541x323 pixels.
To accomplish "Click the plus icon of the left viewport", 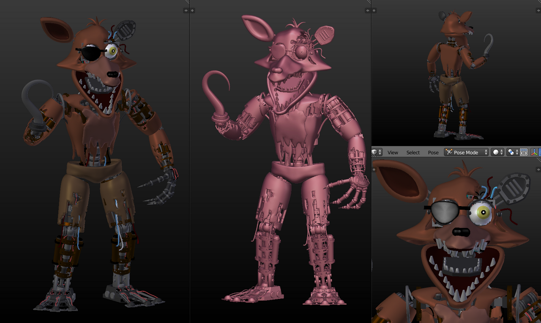I will click(x=186, y=11).
